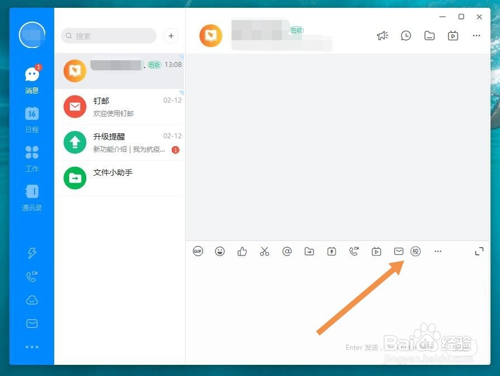Click the @ mention icon
This screenshot has height=376, width=500.
(287, 251)
